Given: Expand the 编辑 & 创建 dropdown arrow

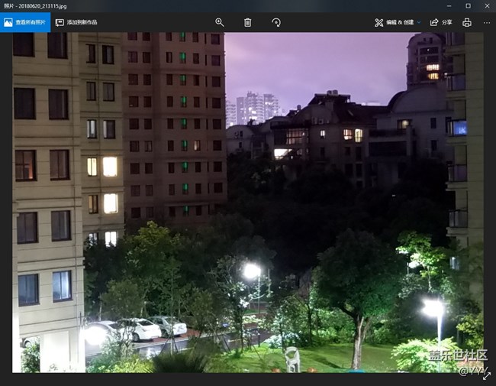Looking at the screenshot, I should coord(418,23).
